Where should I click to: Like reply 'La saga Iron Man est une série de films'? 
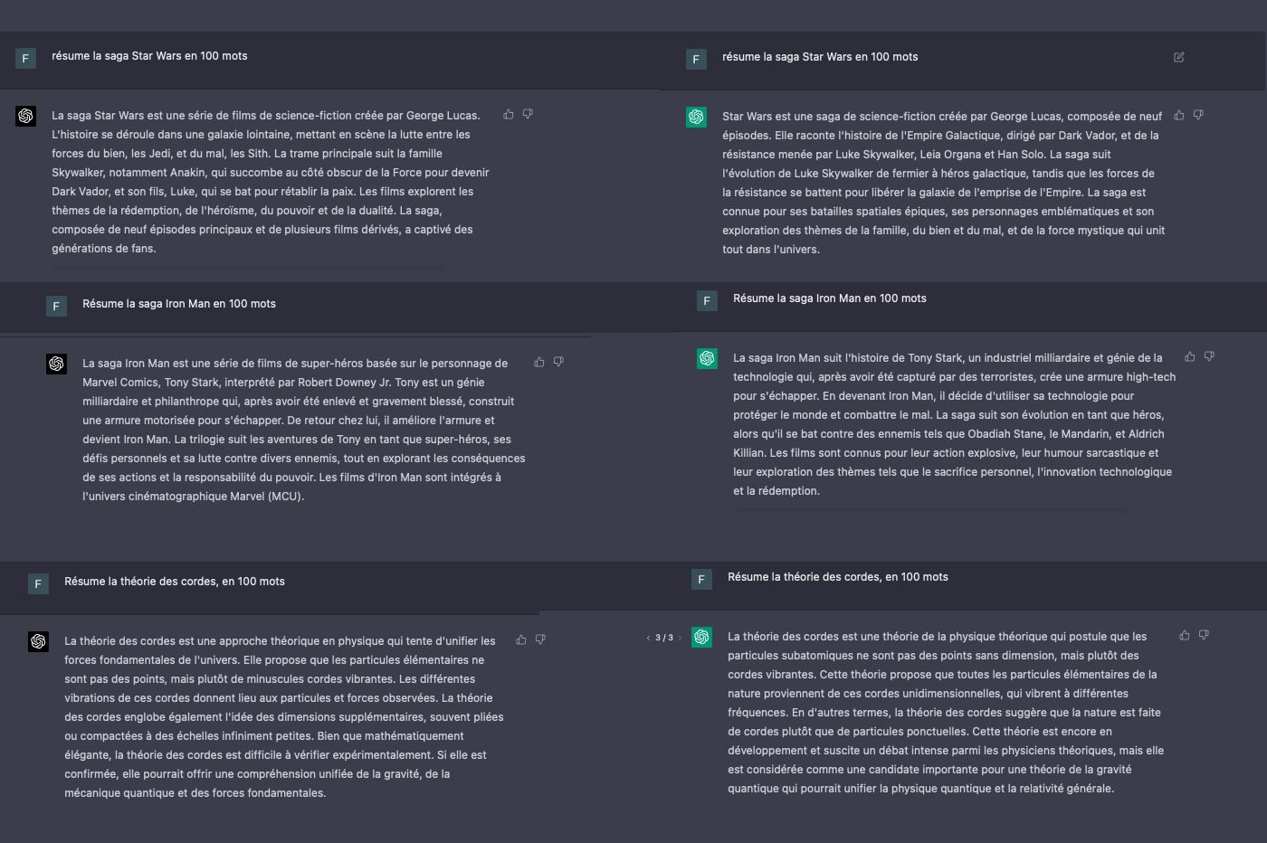pos(539,362)
